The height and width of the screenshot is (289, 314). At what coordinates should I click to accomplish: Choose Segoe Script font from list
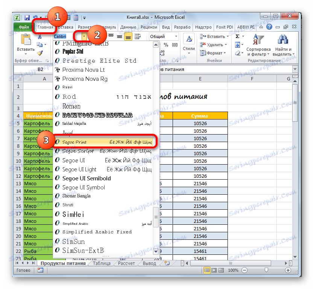pyautogui.click(x=103, y=151)
